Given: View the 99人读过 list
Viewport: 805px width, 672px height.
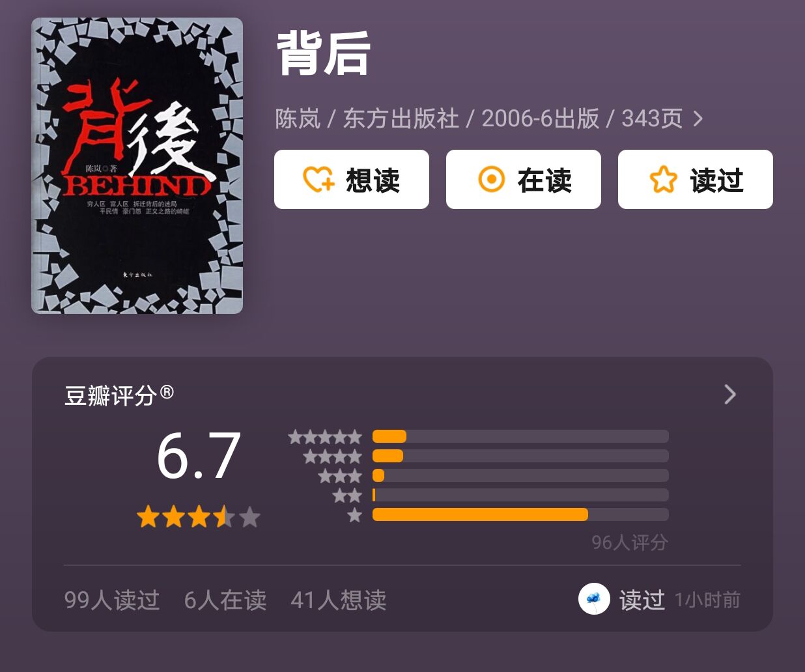Looking at the screenshot, I should tap(112, 600).
